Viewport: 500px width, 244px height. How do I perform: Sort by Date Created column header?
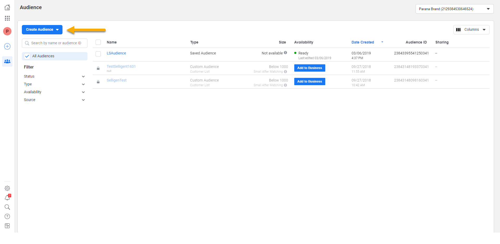point(363,42)
